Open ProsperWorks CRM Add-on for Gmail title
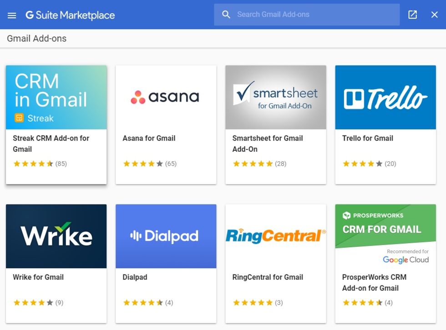The width and height of the screenshot is (446, 330). [374, 283]
